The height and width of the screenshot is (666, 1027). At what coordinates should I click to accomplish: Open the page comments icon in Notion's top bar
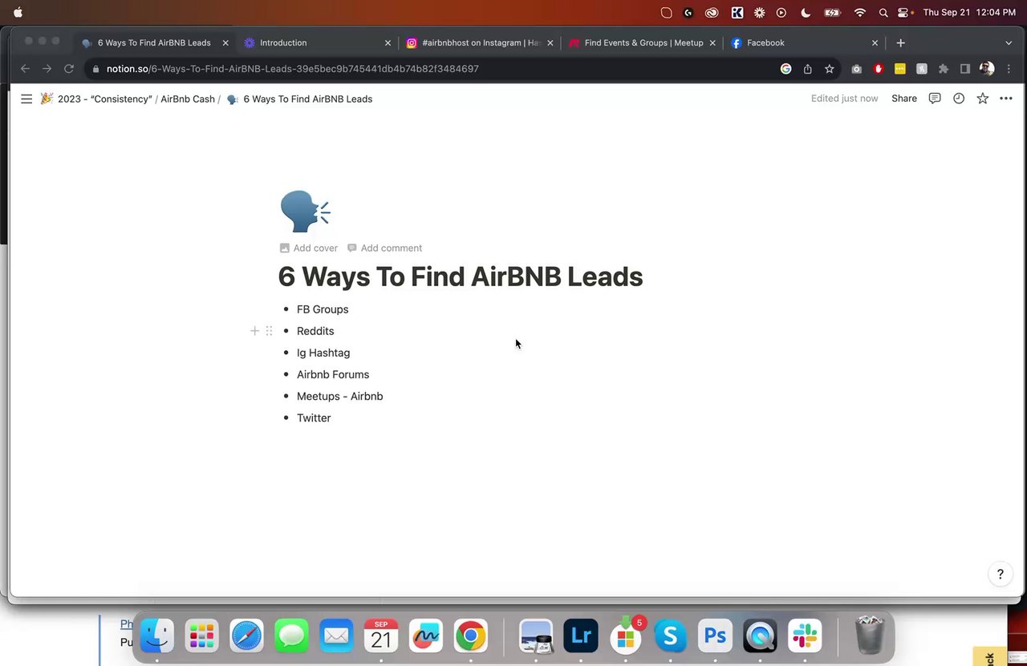pos(935,99)
